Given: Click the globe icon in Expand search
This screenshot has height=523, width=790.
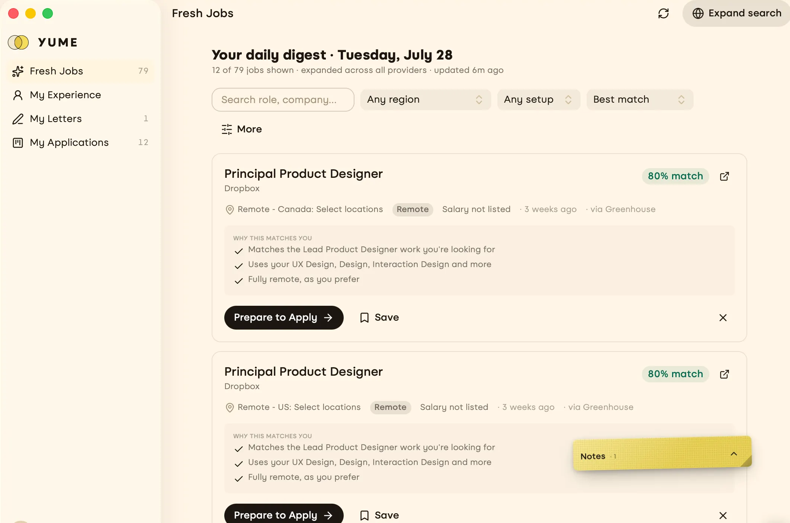Looking at the screenshot, I should tap(698, 13).
